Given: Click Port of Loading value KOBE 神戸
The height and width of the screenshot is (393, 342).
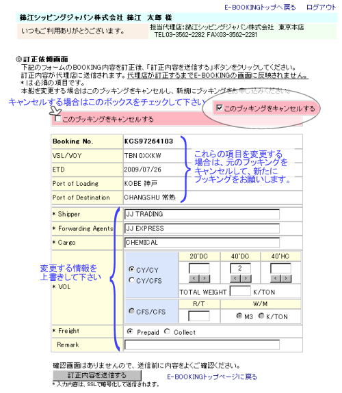Looking at the screenshot, I should (140, 184).
